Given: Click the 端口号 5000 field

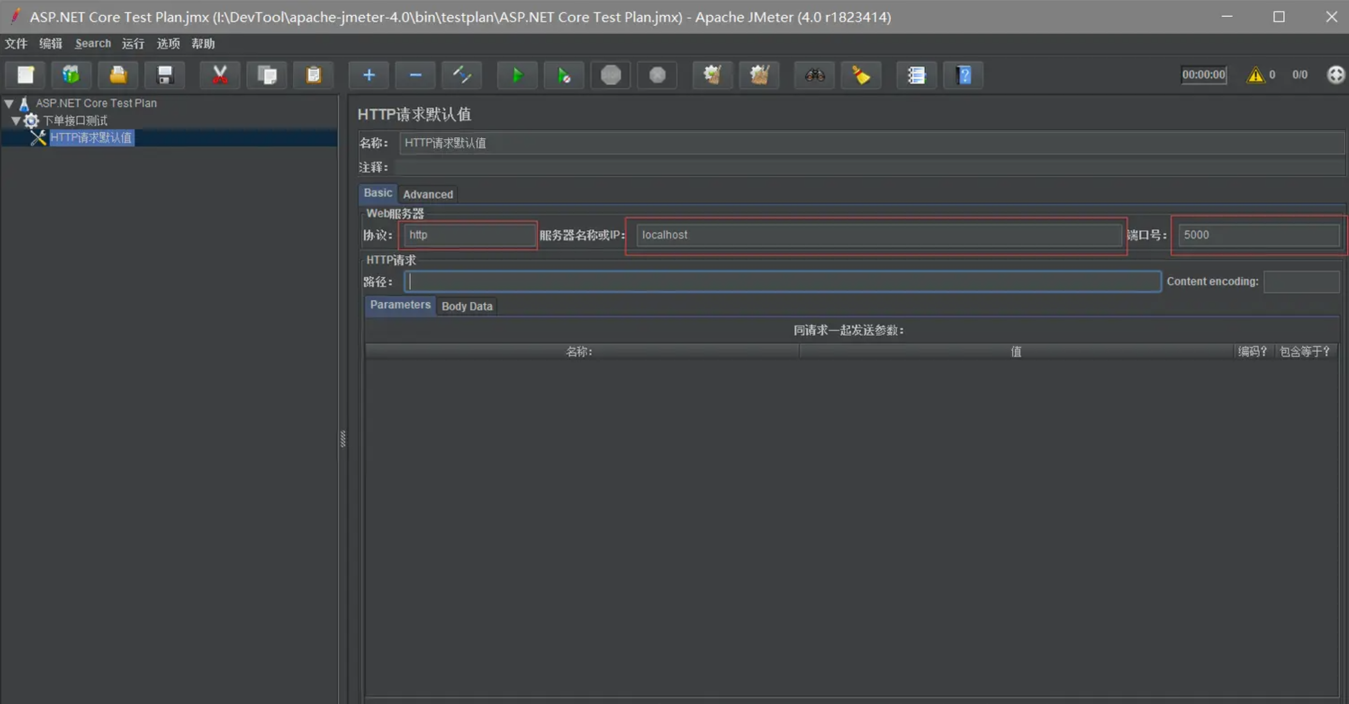Looking at the screenshot, I should 1257,235.
